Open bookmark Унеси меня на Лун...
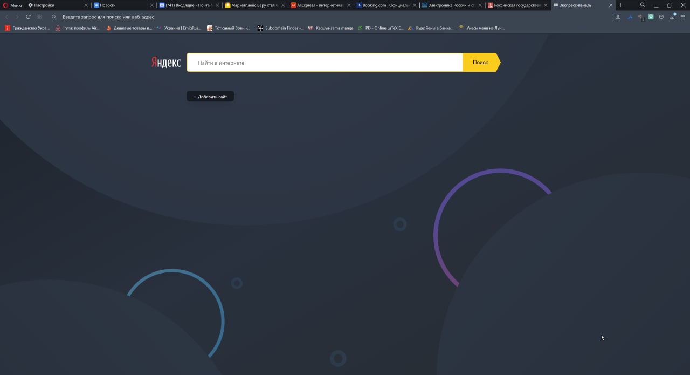The height and width of the screenshot is (375, 690). click(481, 28)
